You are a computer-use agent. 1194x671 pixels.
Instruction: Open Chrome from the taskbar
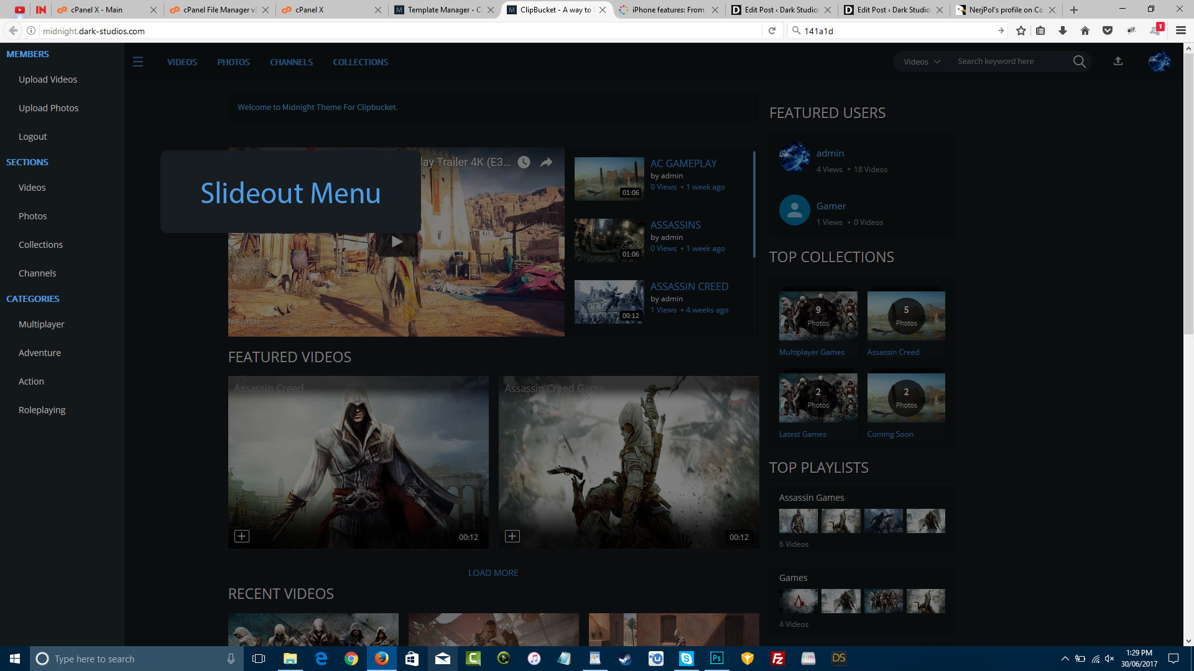pyautogui.click(x=351, y=659)
